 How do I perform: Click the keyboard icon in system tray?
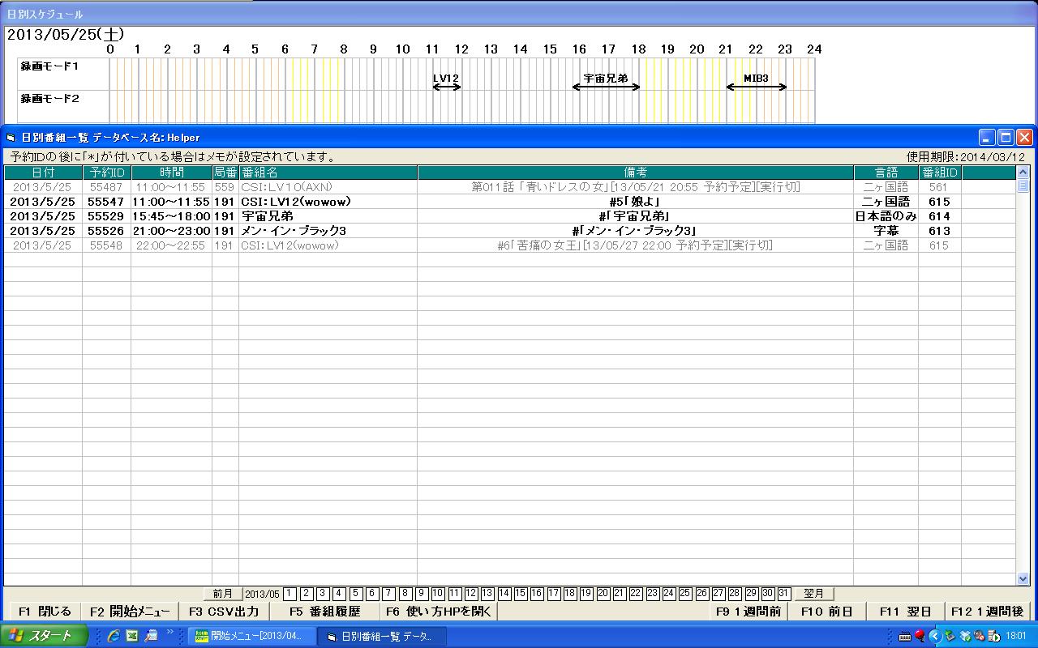click(905, 637)
